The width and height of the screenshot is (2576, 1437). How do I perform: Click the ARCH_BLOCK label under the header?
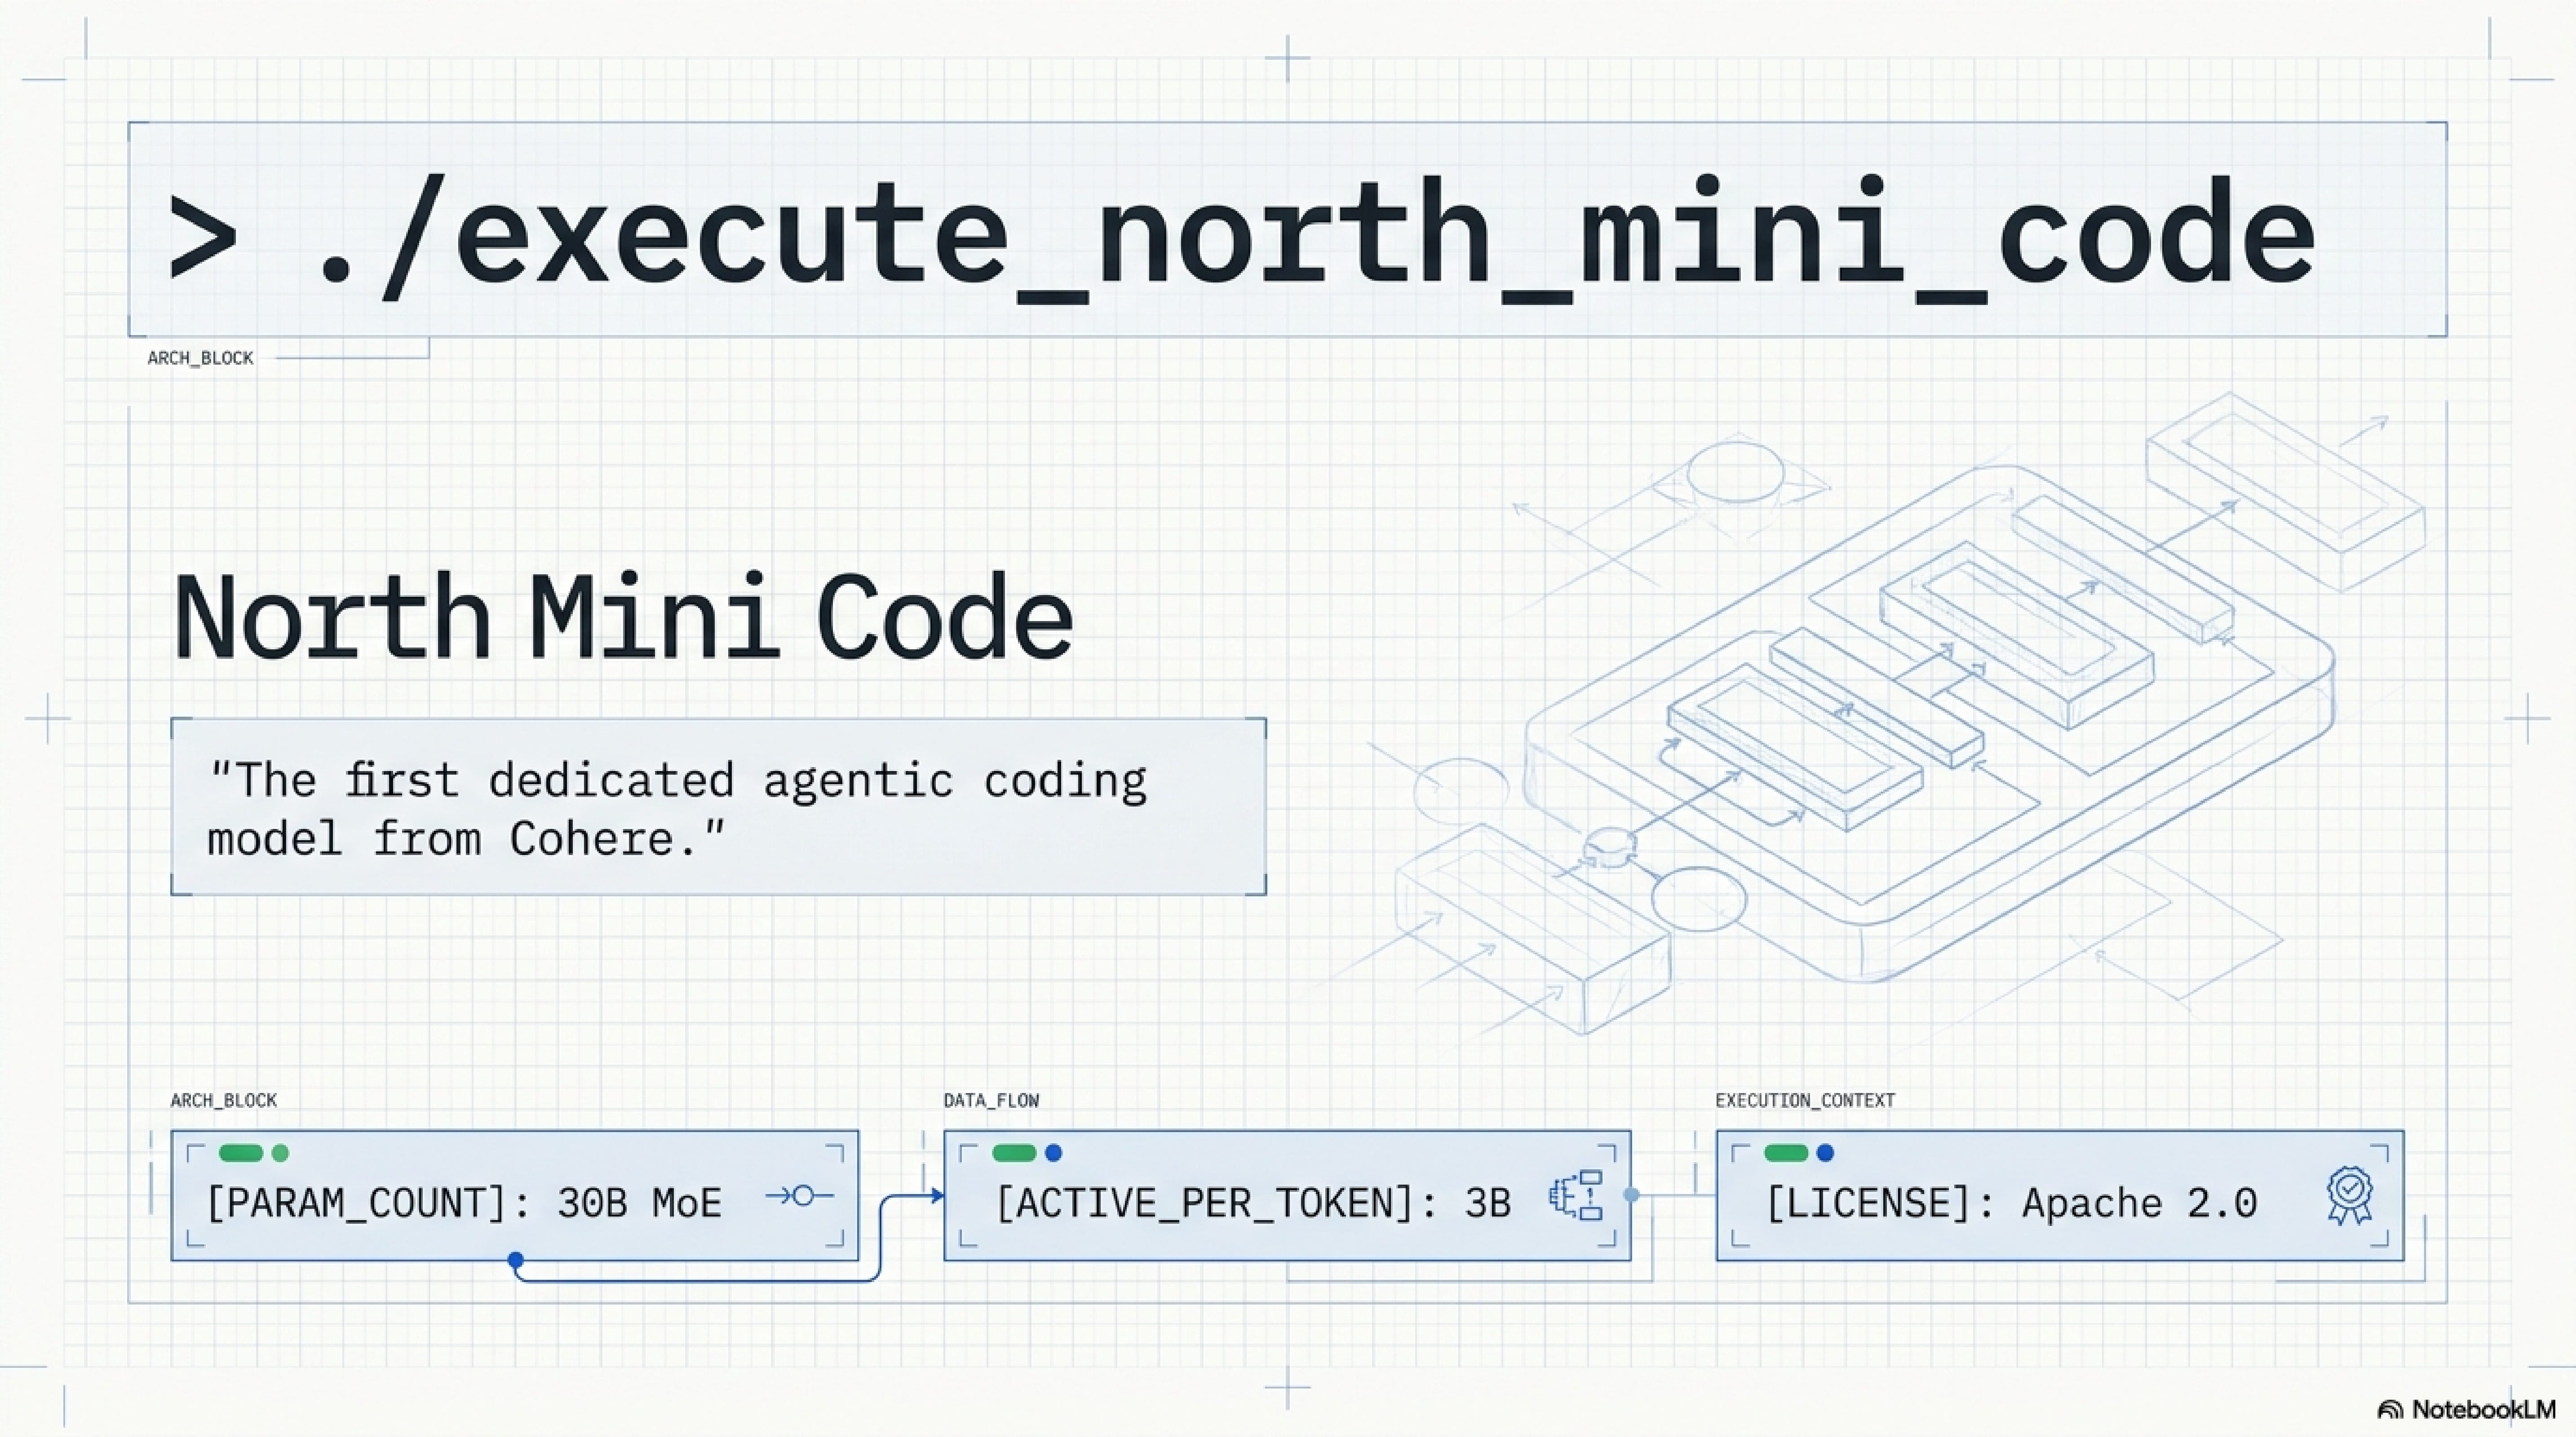coord(200,358)
